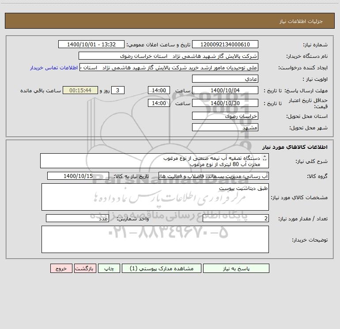The height and width of the screenshot is (329, 340).
Task: Click the 'بازگشت' back button
Action: 85,268
